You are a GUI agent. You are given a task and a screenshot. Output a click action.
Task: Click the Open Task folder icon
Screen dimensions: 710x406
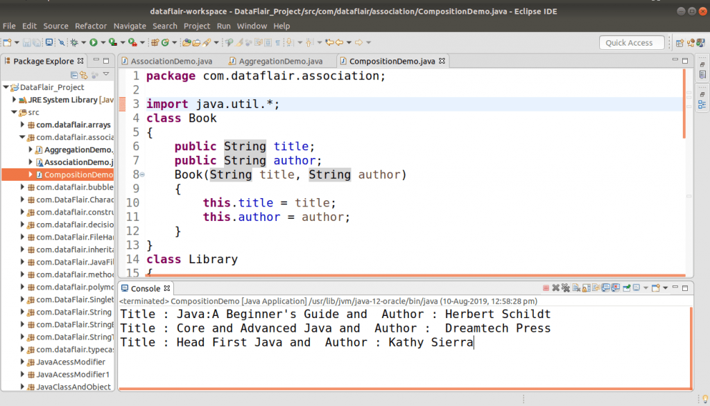tap(196, 42)
